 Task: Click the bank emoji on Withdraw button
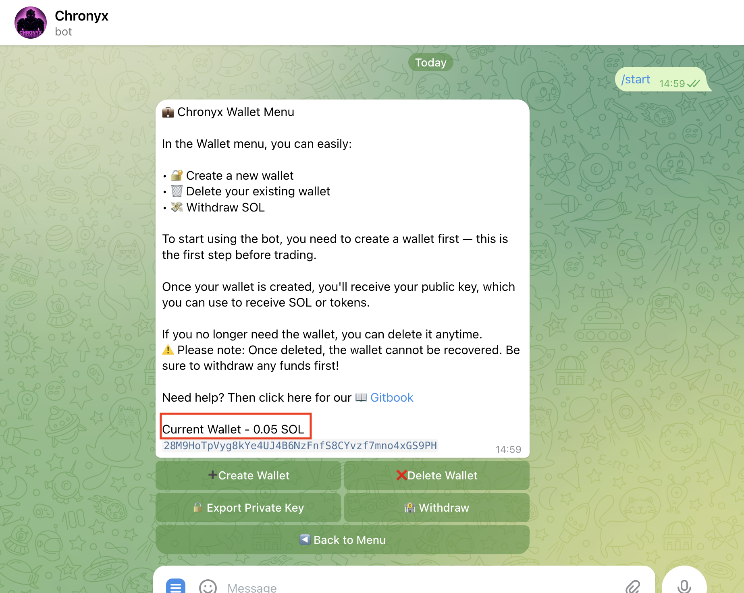click(410, 508)
